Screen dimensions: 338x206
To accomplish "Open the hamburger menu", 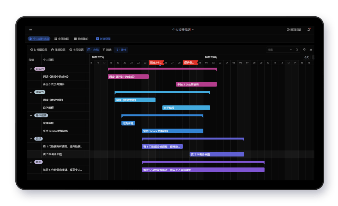I will [x=31, y=29].
